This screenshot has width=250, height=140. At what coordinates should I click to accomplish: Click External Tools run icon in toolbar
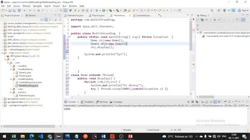[x=118, y=10]
